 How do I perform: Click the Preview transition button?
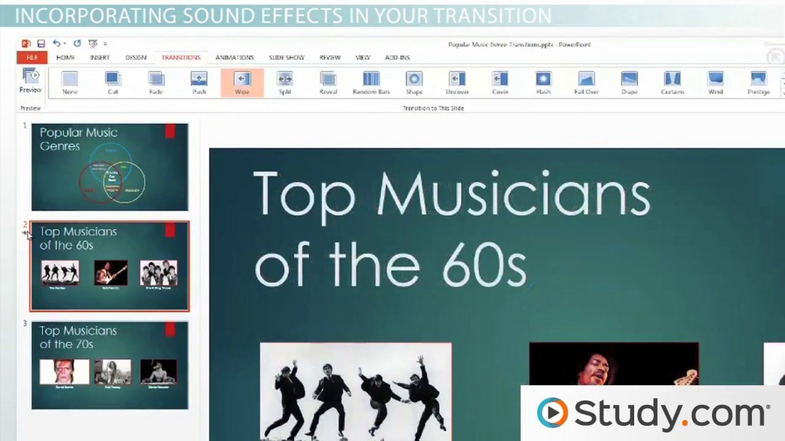31,80
